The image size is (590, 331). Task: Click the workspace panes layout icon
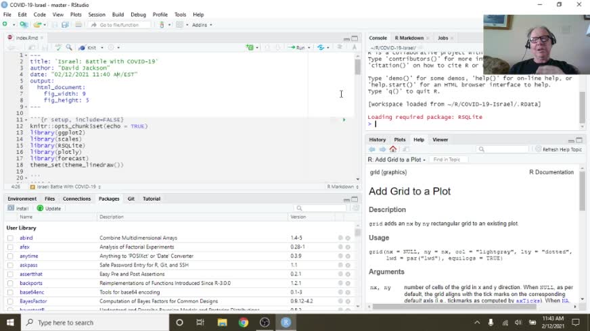tap(179, 25)
